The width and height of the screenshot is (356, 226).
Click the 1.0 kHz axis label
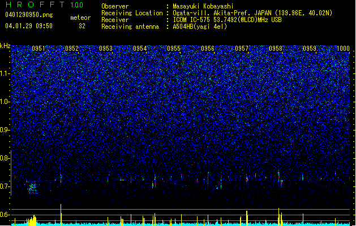tap(5, 102)
